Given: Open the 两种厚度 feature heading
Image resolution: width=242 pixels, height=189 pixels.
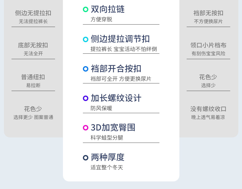Looking at the screenshot, I should coord(107,157).
